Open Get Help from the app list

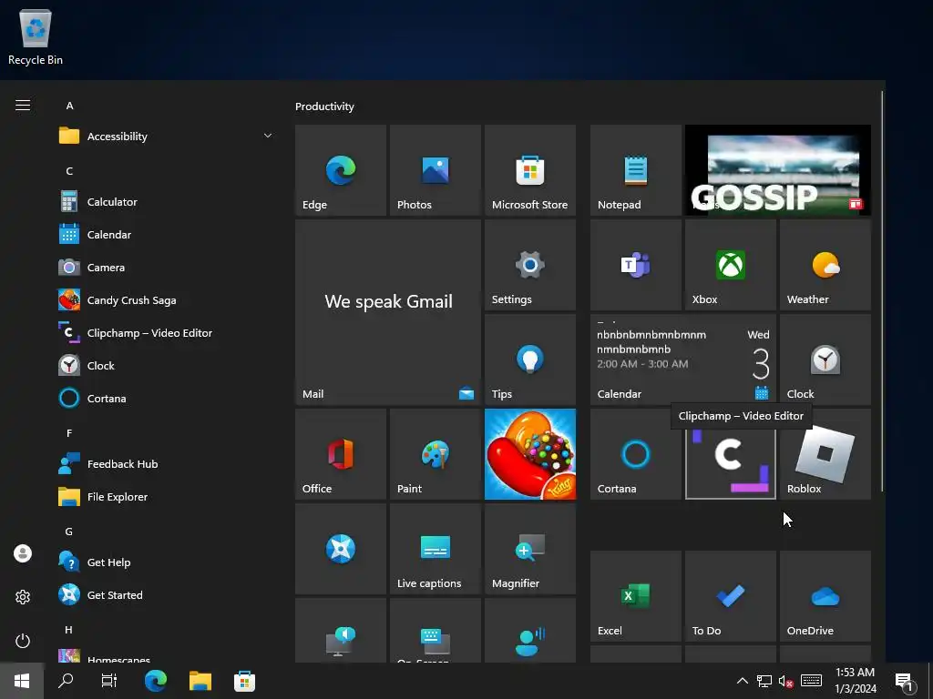tap(167, 562)
